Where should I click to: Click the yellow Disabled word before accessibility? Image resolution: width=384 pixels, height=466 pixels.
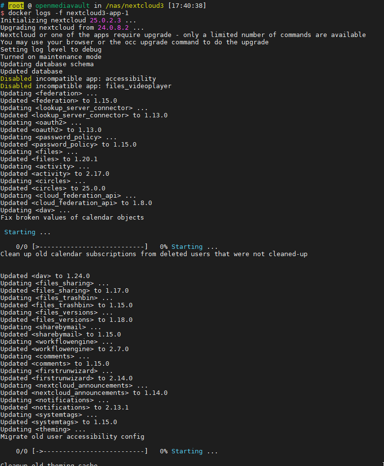tap(16, 78)
